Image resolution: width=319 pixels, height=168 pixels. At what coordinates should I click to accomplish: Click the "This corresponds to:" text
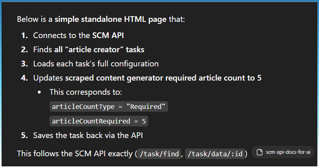pos(85,92)
